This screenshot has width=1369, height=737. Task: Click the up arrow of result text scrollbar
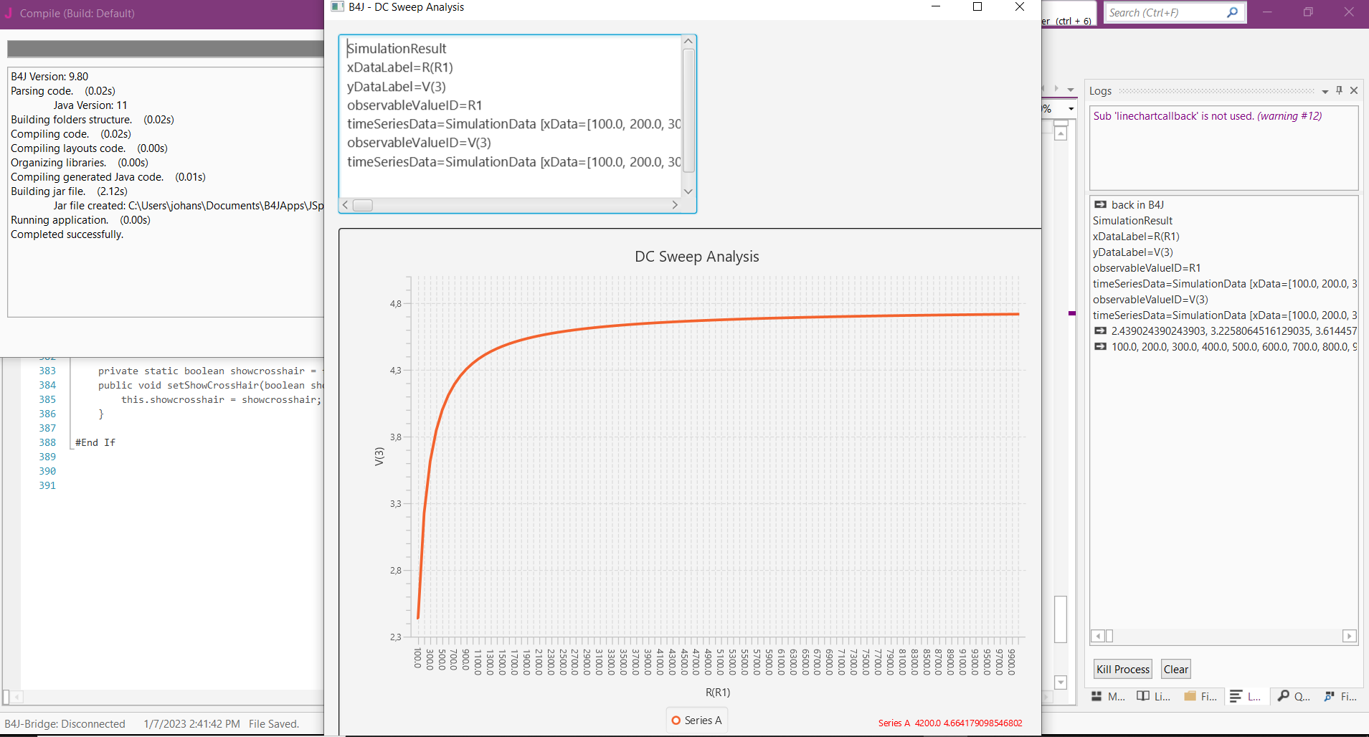pos(688,42)
